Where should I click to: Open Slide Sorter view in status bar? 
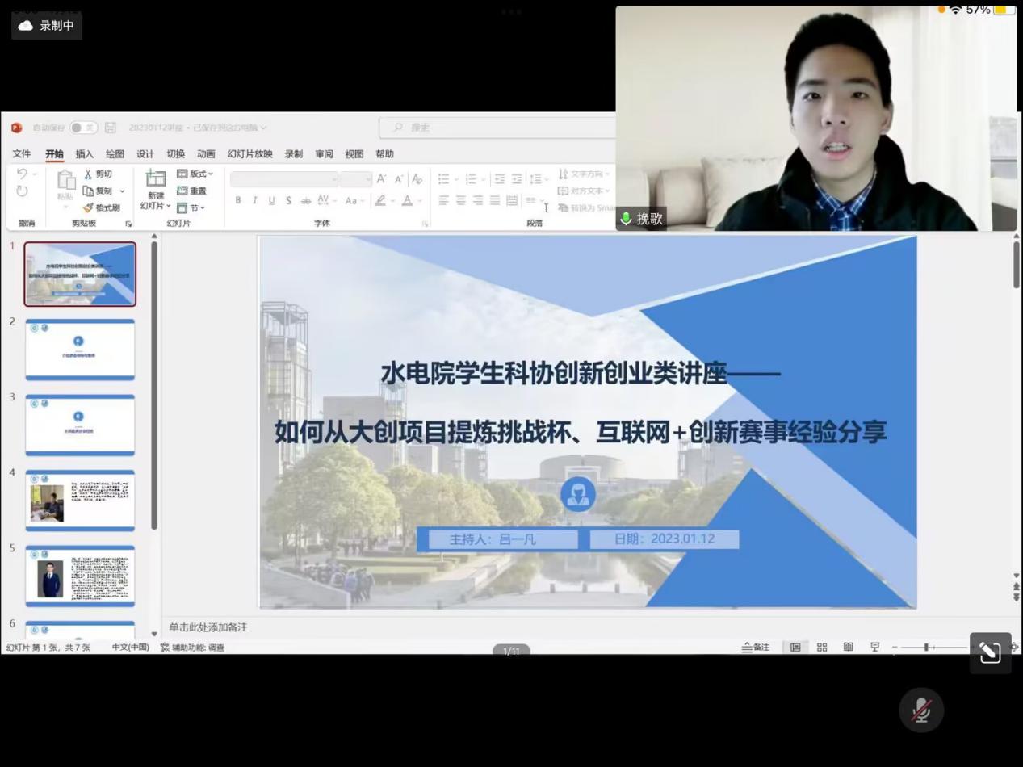pyautogui.click(x=822, y=648)
